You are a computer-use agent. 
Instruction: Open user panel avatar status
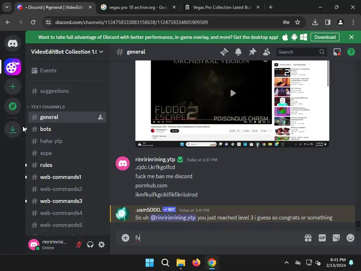[x=34, y=245]
